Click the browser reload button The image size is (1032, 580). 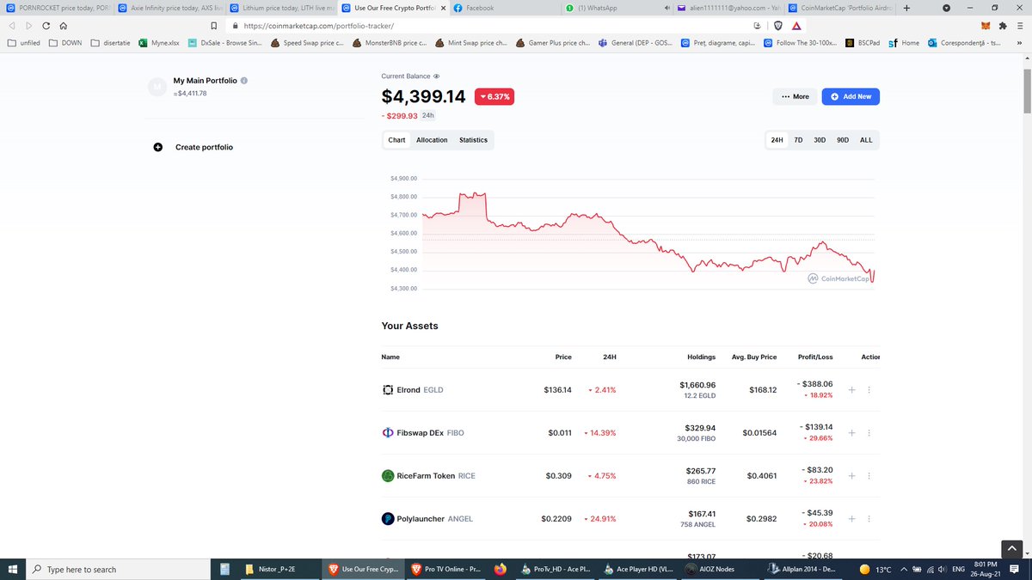pyautogui.click(x=46, y=26)
